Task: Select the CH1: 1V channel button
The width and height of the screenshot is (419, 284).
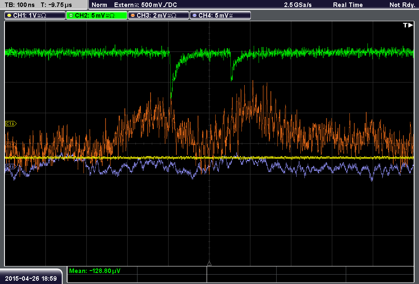Action: click(x=35, y=16)
